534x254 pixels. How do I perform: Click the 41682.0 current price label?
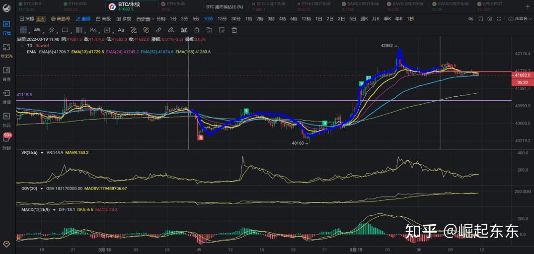[523, 75]
